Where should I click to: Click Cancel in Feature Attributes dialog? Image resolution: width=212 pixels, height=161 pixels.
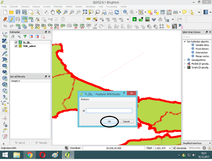(x=126, y=121)
